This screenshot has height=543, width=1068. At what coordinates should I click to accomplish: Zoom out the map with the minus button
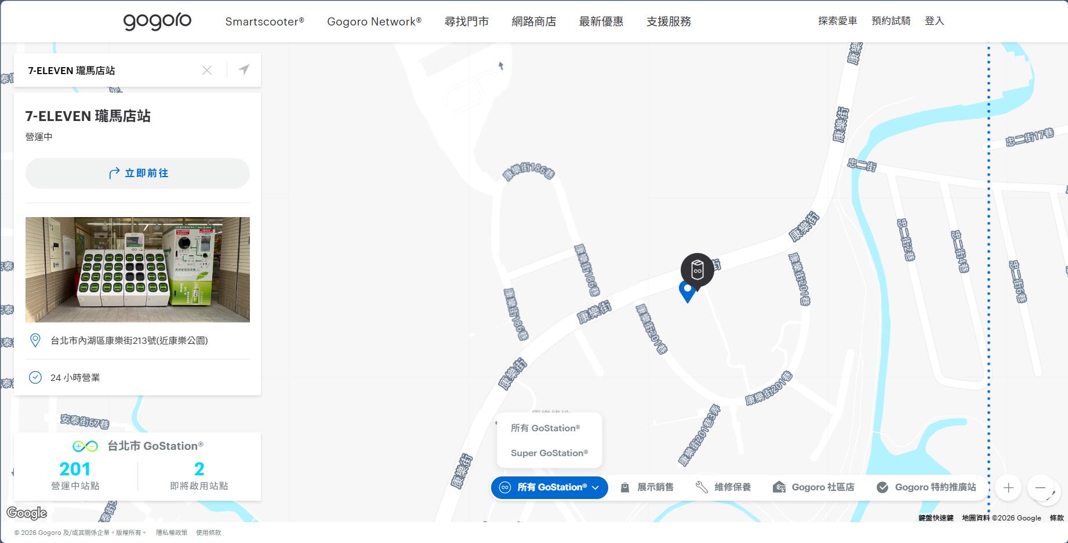[x=1040, y=487]
